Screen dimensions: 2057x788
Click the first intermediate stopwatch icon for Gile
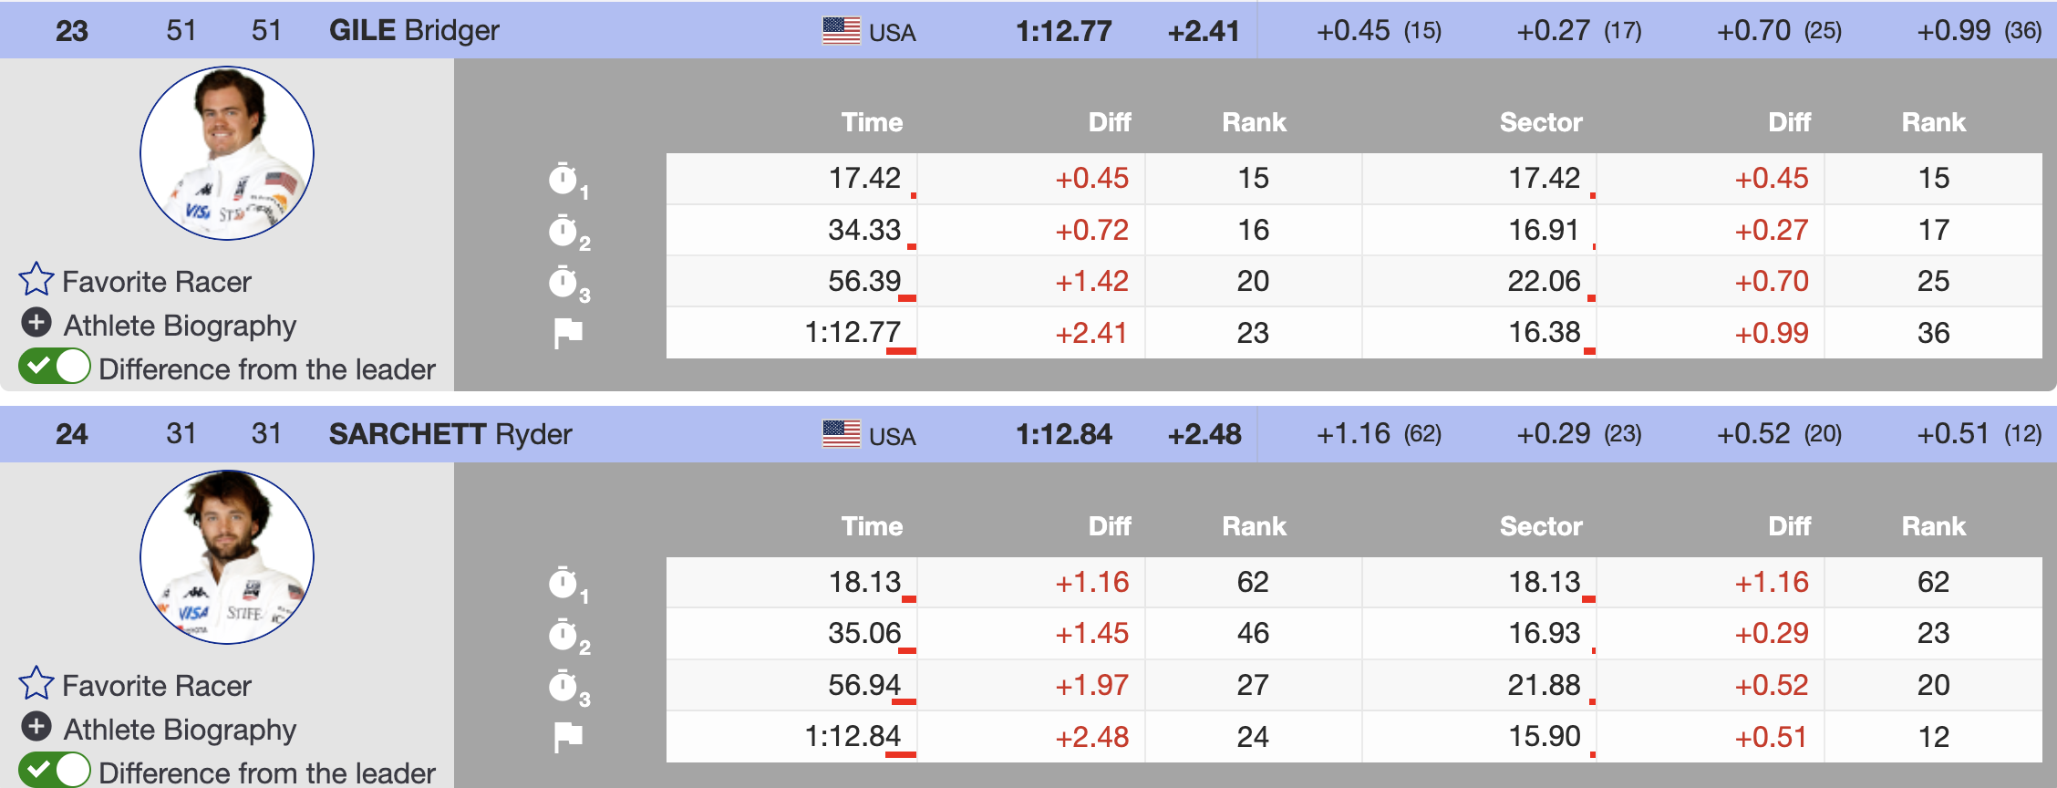[x=564, y=179]
